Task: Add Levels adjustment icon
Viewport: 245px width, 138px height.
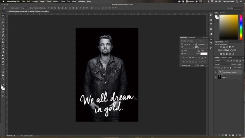Action: coord(224,47)
